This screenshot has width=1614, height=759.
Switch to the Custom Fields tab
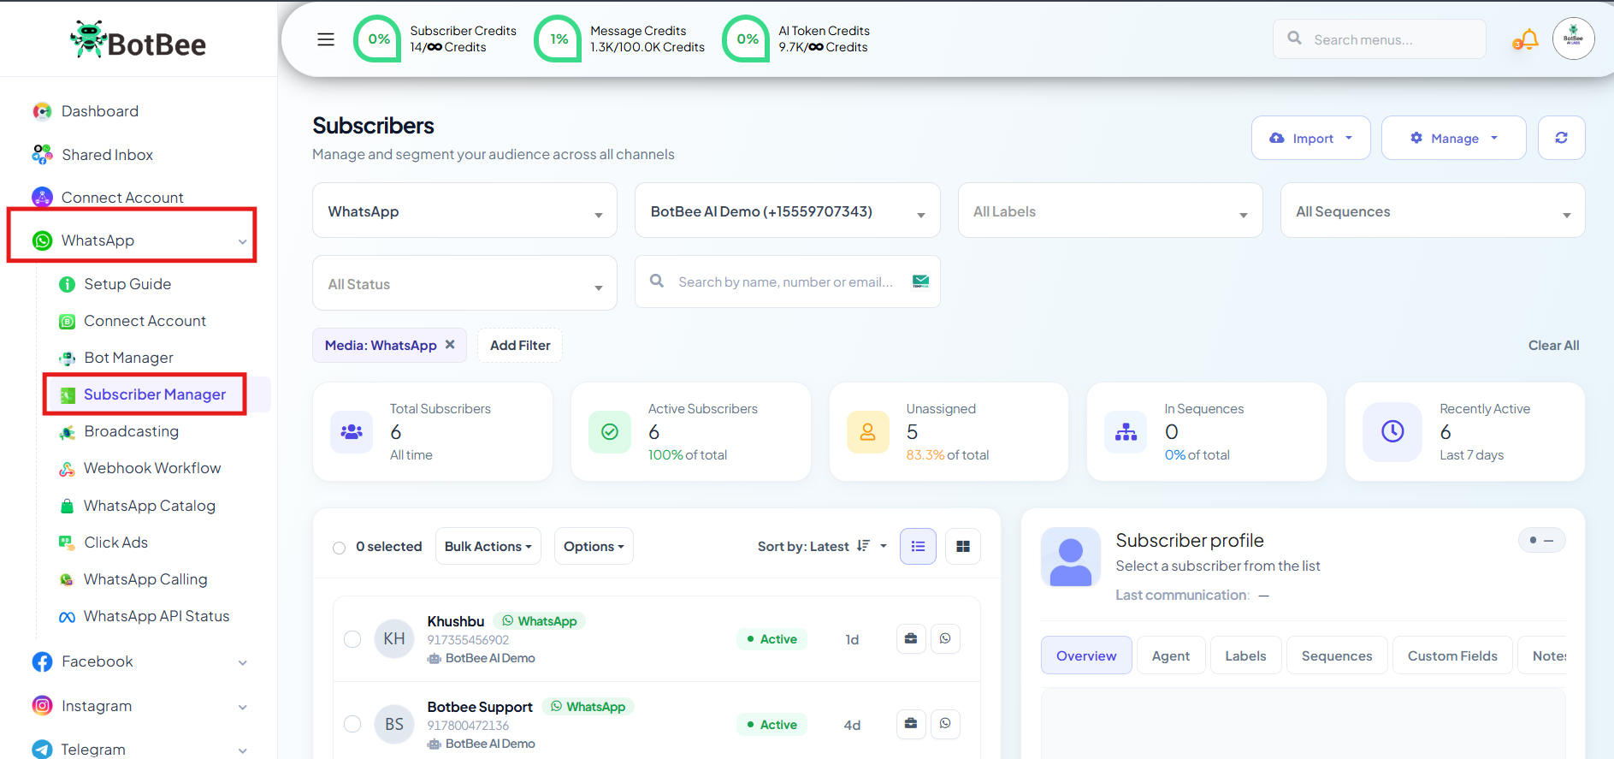[1452, 655]
